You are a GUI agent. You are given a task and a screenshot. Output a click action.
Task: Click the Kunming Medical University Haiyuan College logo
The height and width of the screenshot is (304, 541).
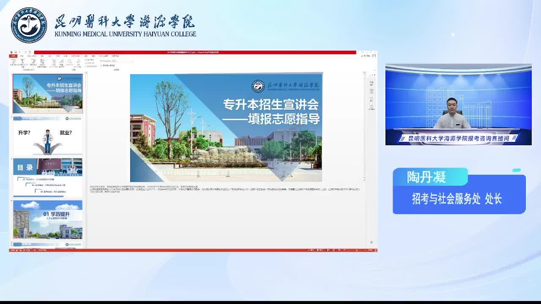click(x=29, y=25)
